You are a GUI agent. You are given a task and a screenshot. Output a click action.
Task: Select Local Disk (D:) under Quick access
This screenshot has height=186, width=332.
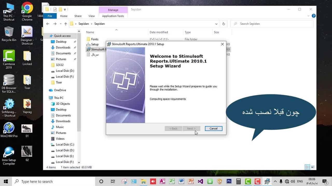click(x=65, y=71)
